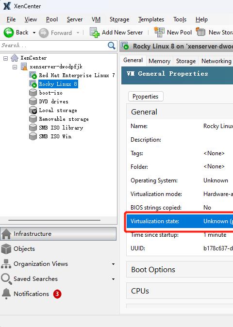Select the Local storage tree item
Screen dimensions: 233x327
(x=58, y=110)
